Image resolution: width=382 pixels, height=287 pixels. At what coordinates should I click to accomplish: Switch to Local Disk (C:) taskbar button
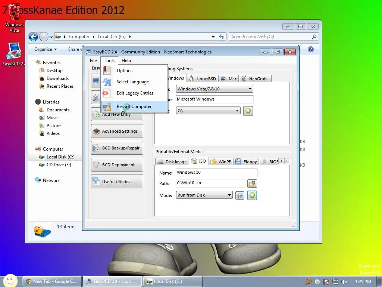click(172, 281)
